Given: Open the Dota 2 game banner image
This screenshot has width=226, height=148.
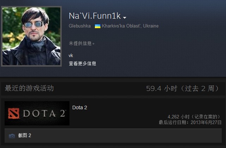Looking at the screenshot, I should [x=37, y=113].
